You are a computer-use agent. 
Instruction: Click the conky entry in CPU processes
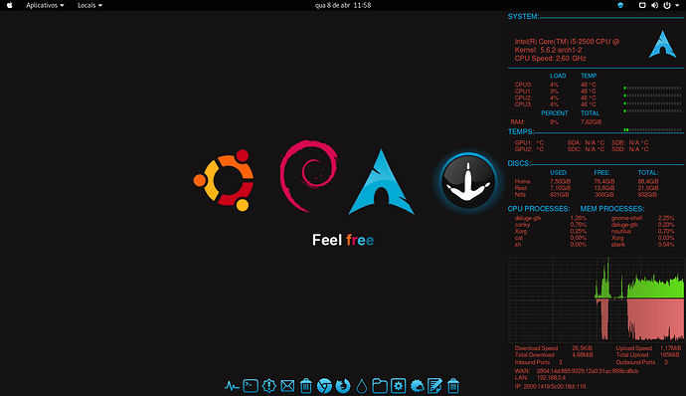tap(522, 225)
